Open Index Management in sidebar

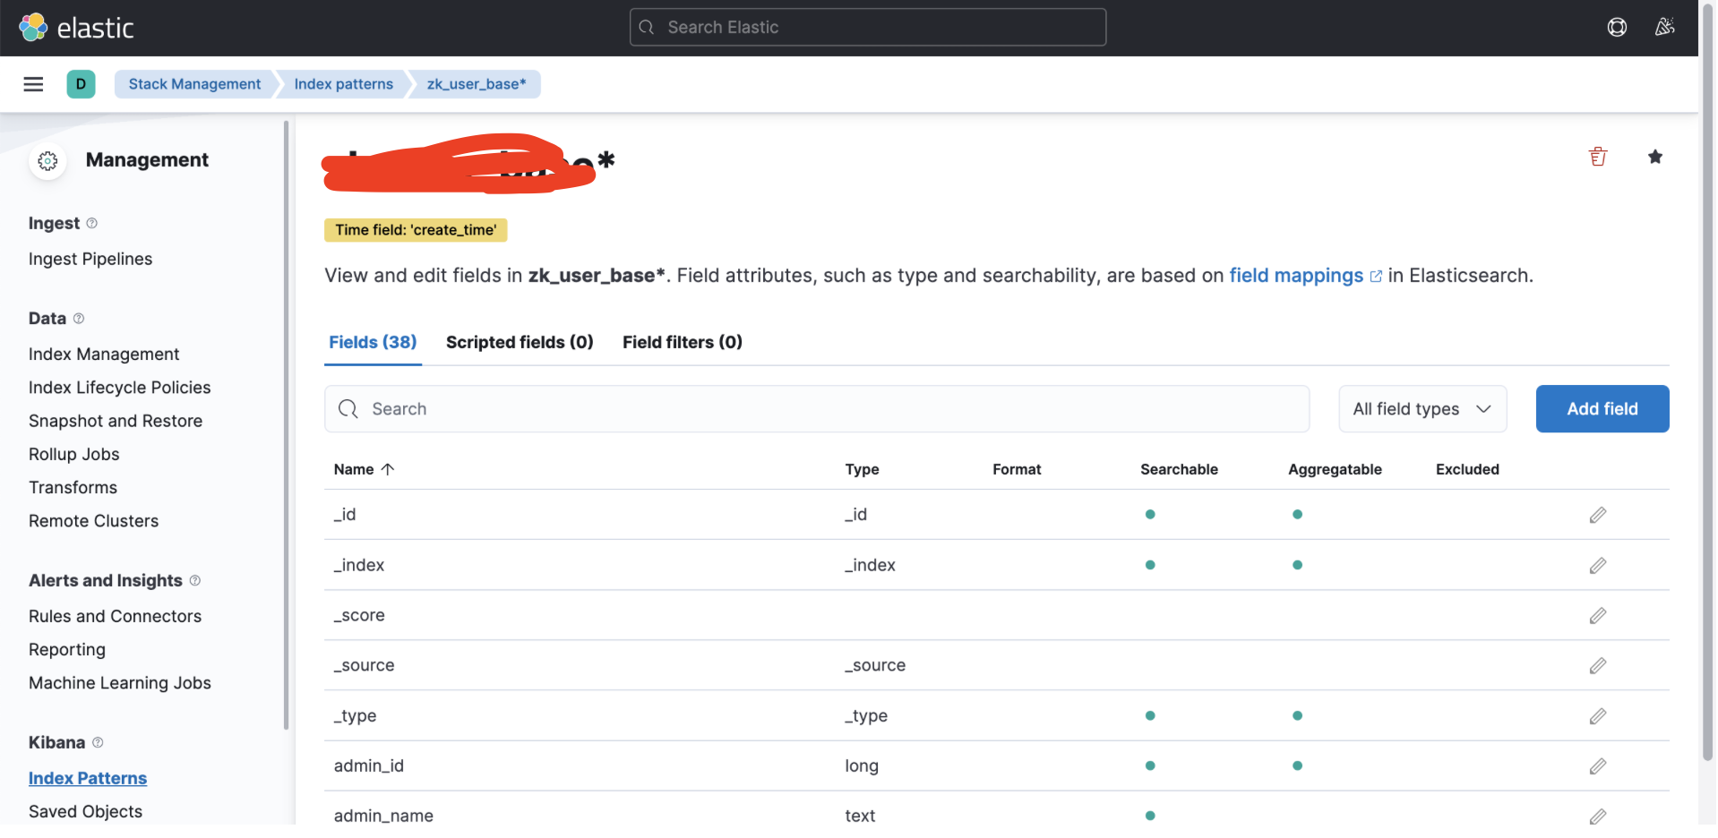point(104,354)
